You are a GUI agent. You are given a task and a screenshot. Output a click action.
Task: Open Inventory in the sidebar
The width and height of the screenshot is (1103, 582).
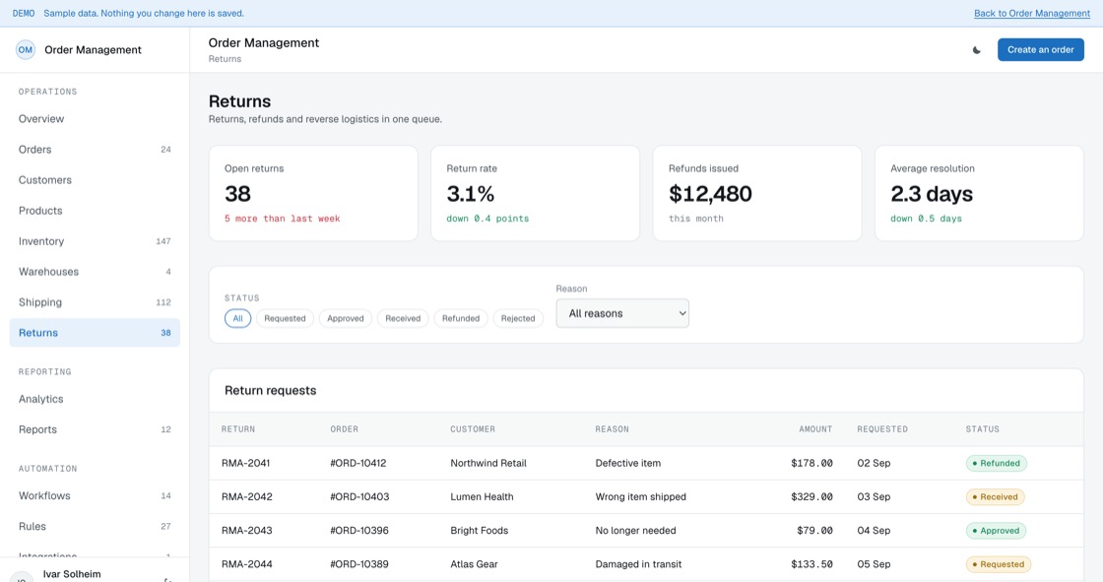click(x=95, y=241)
